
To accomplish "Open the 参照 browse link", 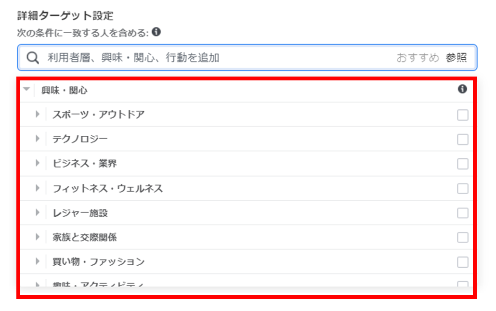I will 456,58.
